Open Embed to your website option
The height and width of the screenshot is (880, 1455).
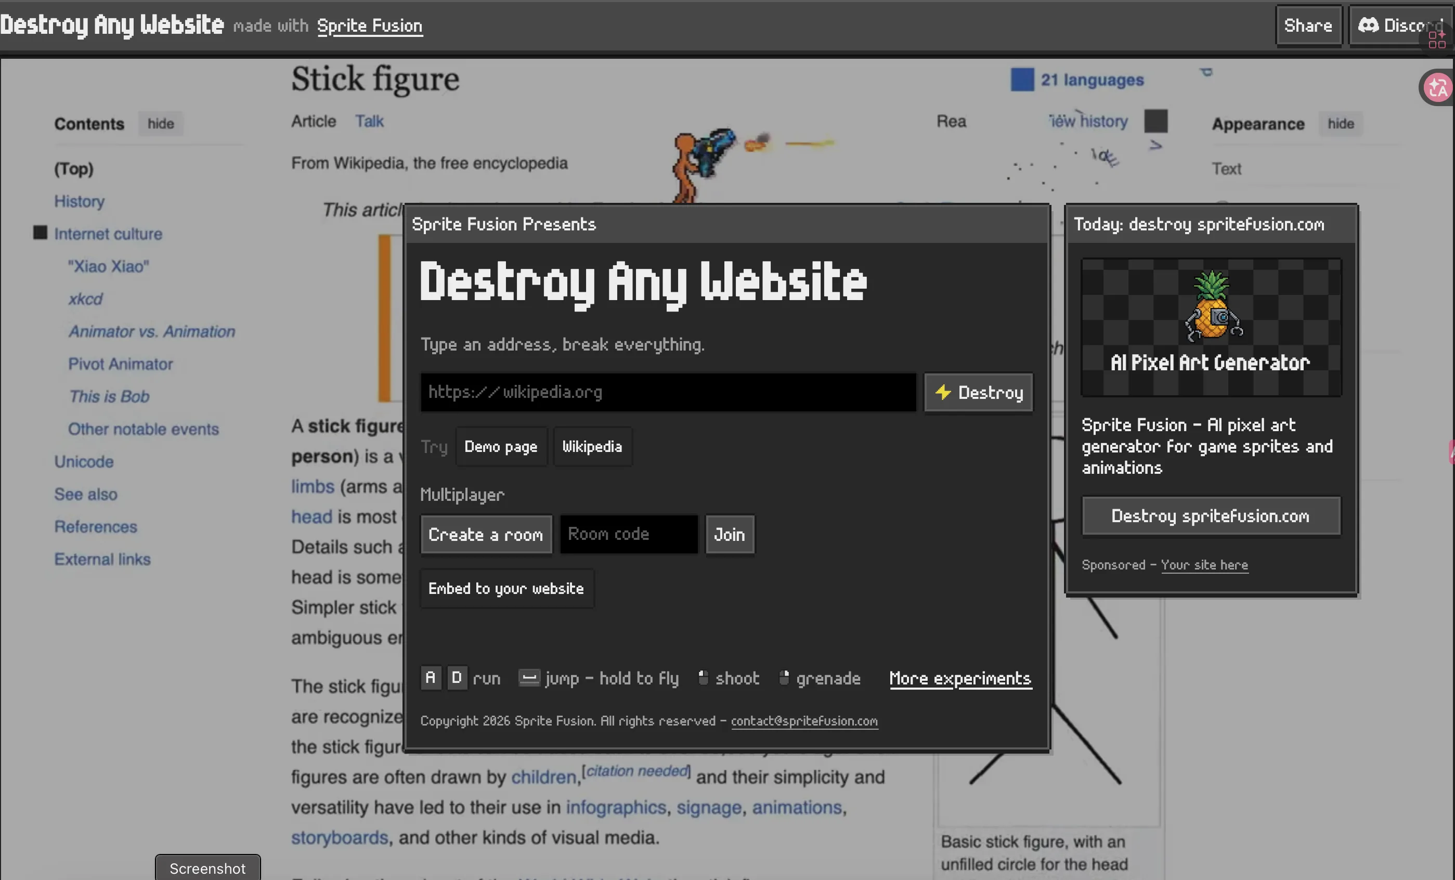coord(506,588)
